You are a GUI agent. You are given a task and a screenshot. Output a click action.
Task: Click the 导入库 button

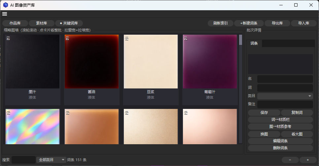click(304, 23)
